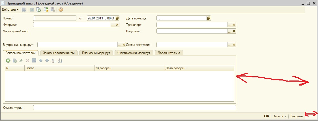This screenshot has height=121, width=318.
Task: Open the Дополнительно tab
Action: 169,53
